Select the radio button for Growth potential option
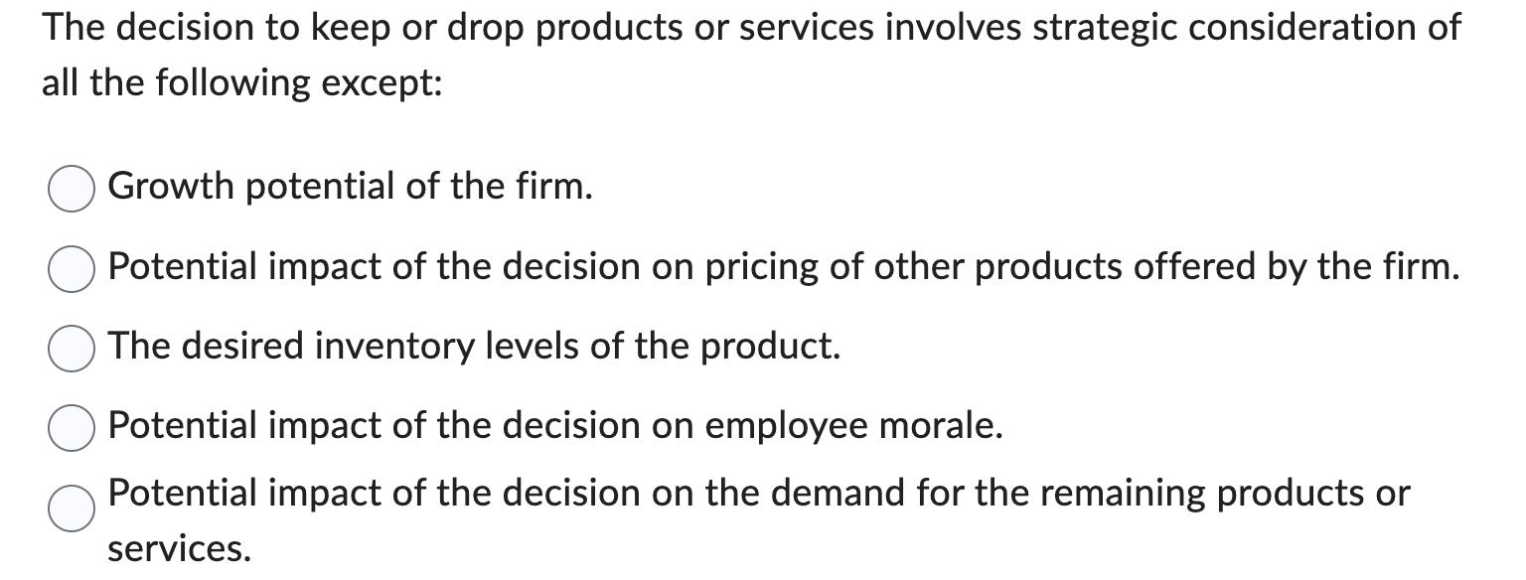The image size is (1526, 580). 70,187
